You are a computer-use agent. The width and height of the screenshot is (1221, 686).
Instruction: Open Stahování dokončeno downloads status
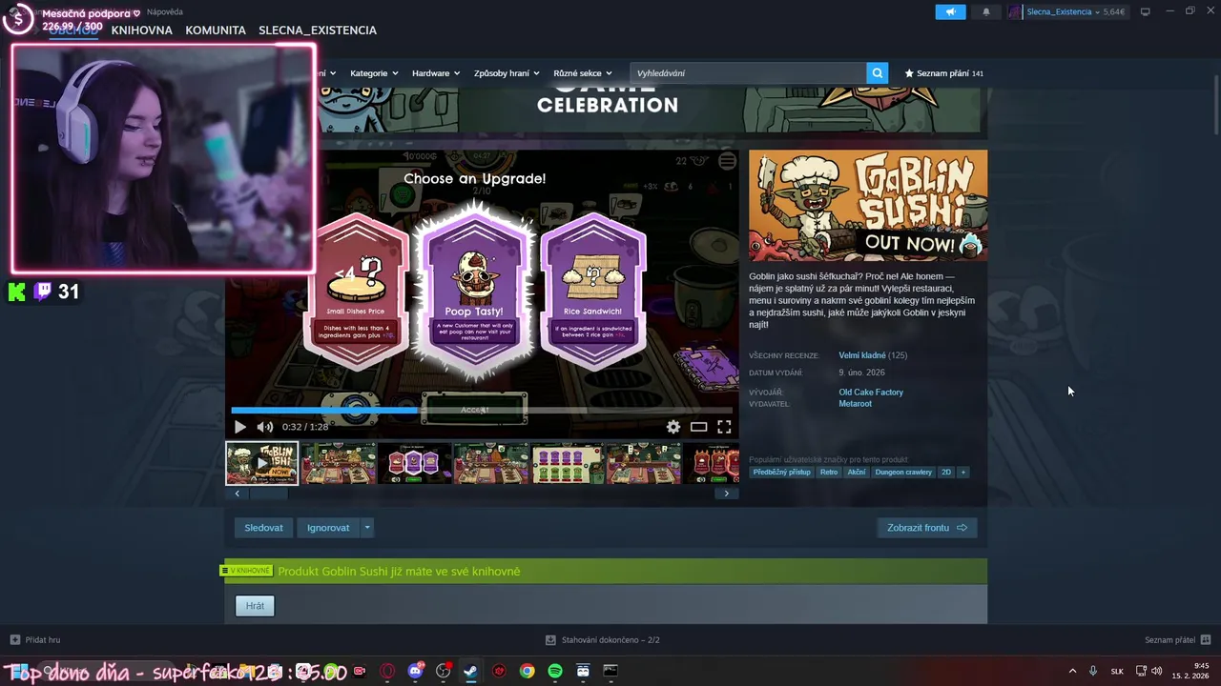click(x=602, y=639)
